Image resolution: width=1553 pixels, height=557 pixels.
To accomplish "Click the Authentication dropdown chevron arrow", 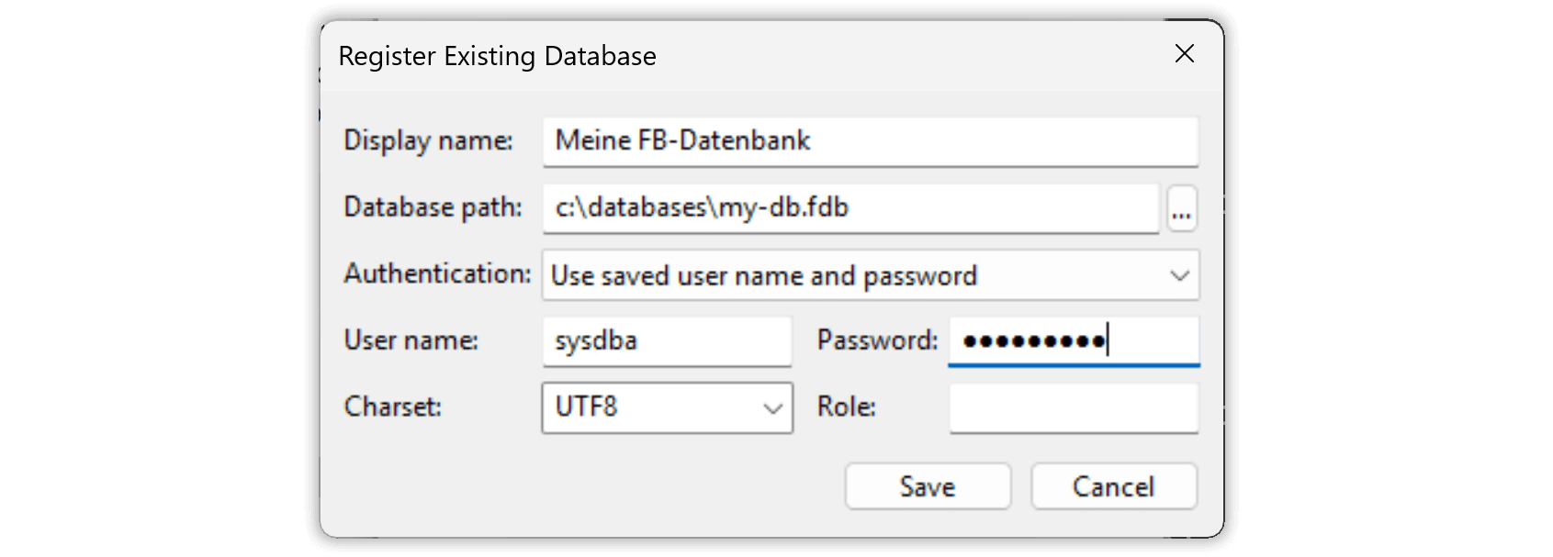I will point(1179,275).
